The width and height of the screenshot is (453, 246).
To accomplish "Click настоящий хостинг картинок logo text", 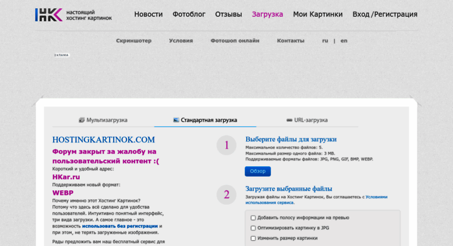I will pos(89,15).
